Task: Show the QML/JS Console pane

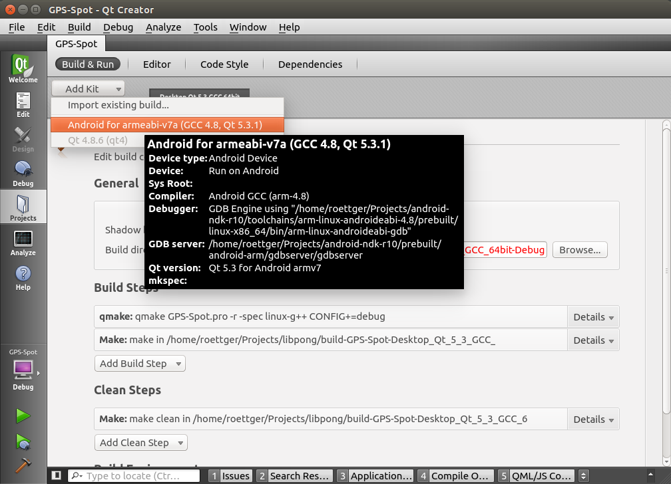Action: pos(537,475)
